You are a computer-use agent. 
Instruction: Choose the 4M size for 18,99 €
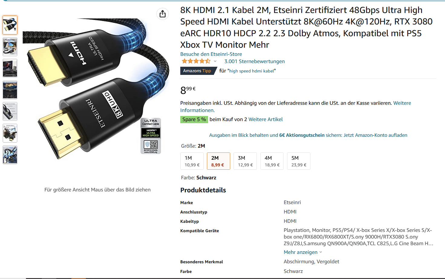point(272,161)
